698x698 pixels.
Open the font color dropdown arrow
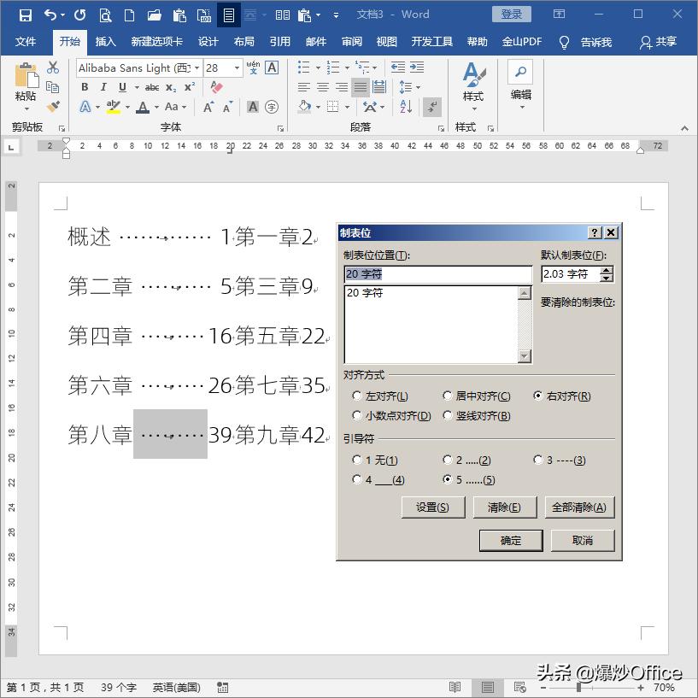pos(155,106)
